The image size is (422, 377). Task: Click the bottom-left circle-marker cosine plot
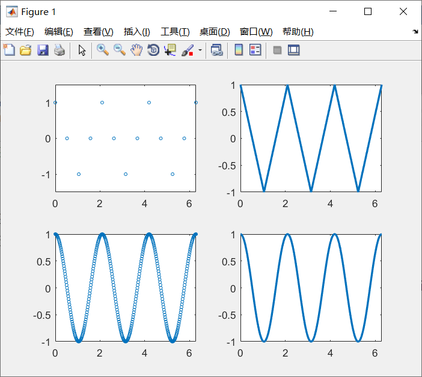coord(126,288)
